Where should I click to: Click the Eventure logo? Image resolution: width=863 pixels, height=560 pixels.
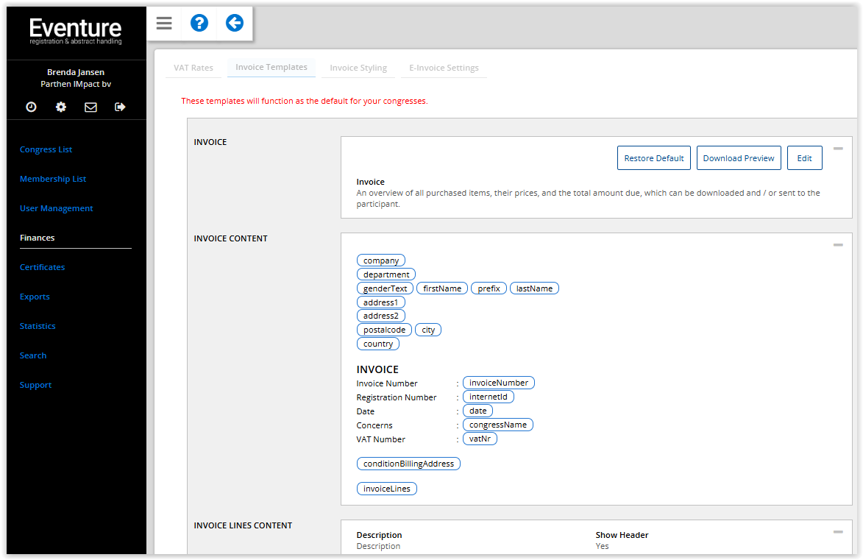pos(76,31)
